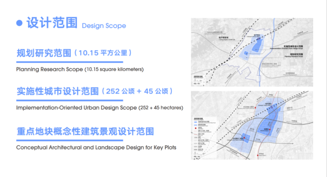Select heading 规划研究范围 (10.15 平方公里)
The height and width of the screenshot is (177, 327).
tap(74, 53)
